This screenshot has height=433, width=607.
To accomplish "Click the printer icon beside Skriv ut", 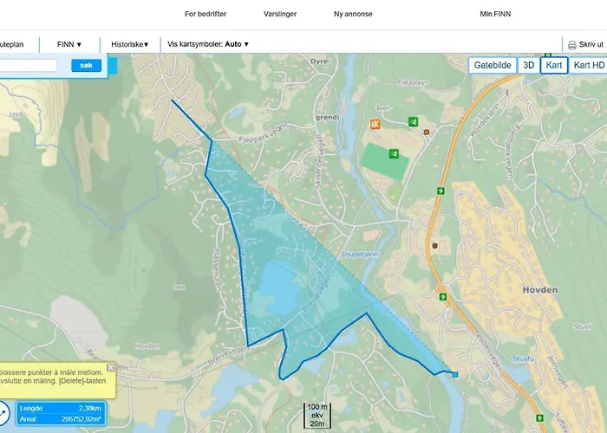I will pos(571,45).
